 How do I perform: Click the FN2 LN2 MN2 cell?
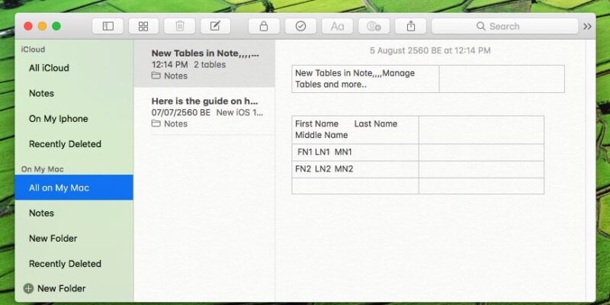(355, 169)
